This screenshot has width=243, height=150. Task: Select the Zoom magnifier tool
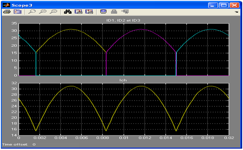click(32, 12)
